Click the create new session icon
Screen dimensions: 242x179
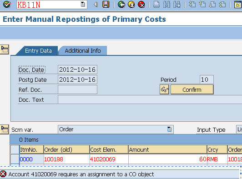[237, 5]
